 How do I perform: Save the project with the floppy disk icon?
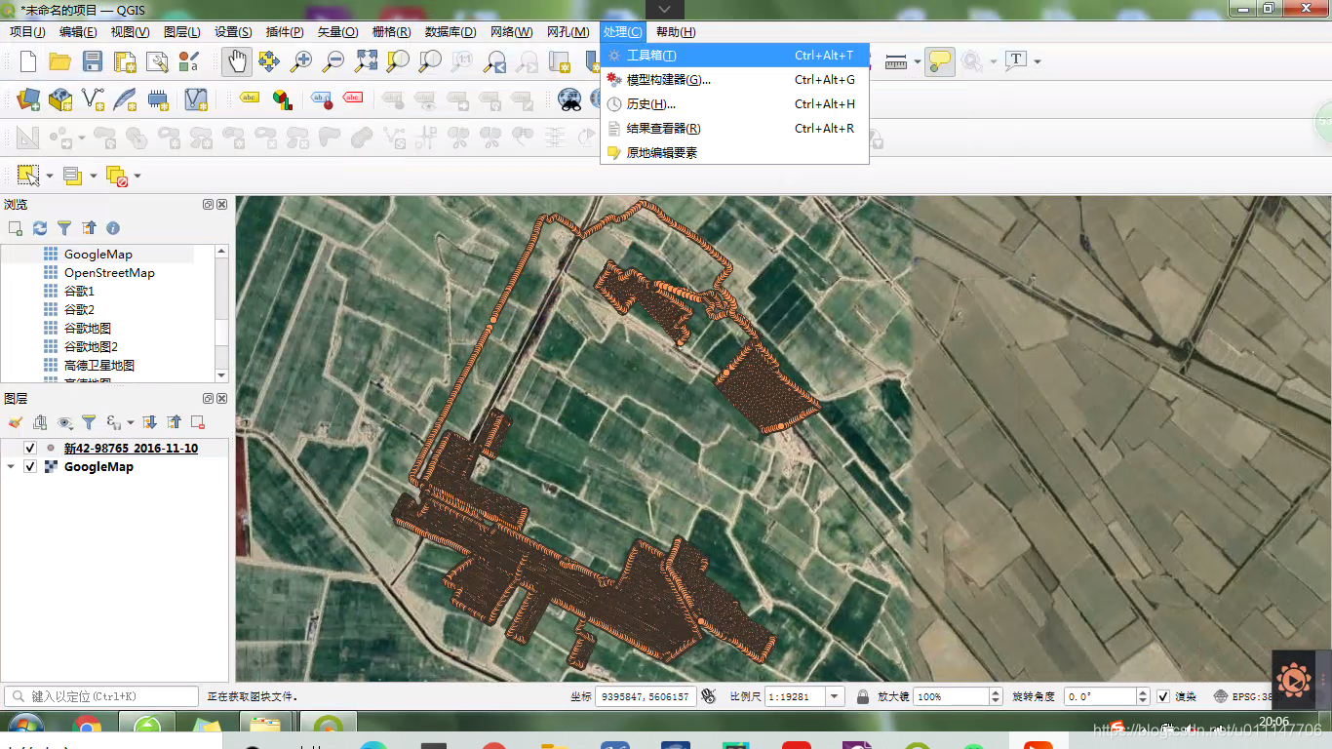tap(93, 61)
